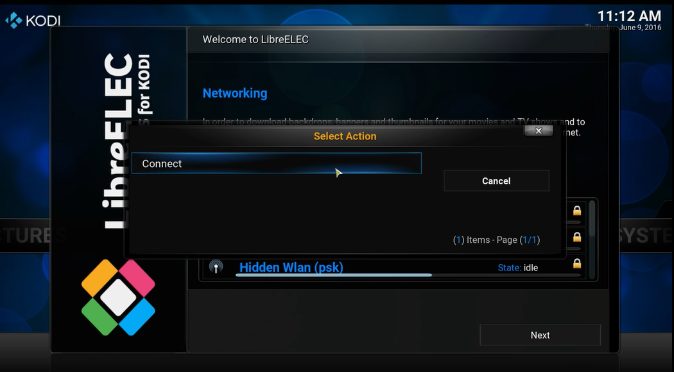Screen dimensions: 674x372
Task: Click the 'Items - Page (1/1)' counter
Action: tap(496, 240)
